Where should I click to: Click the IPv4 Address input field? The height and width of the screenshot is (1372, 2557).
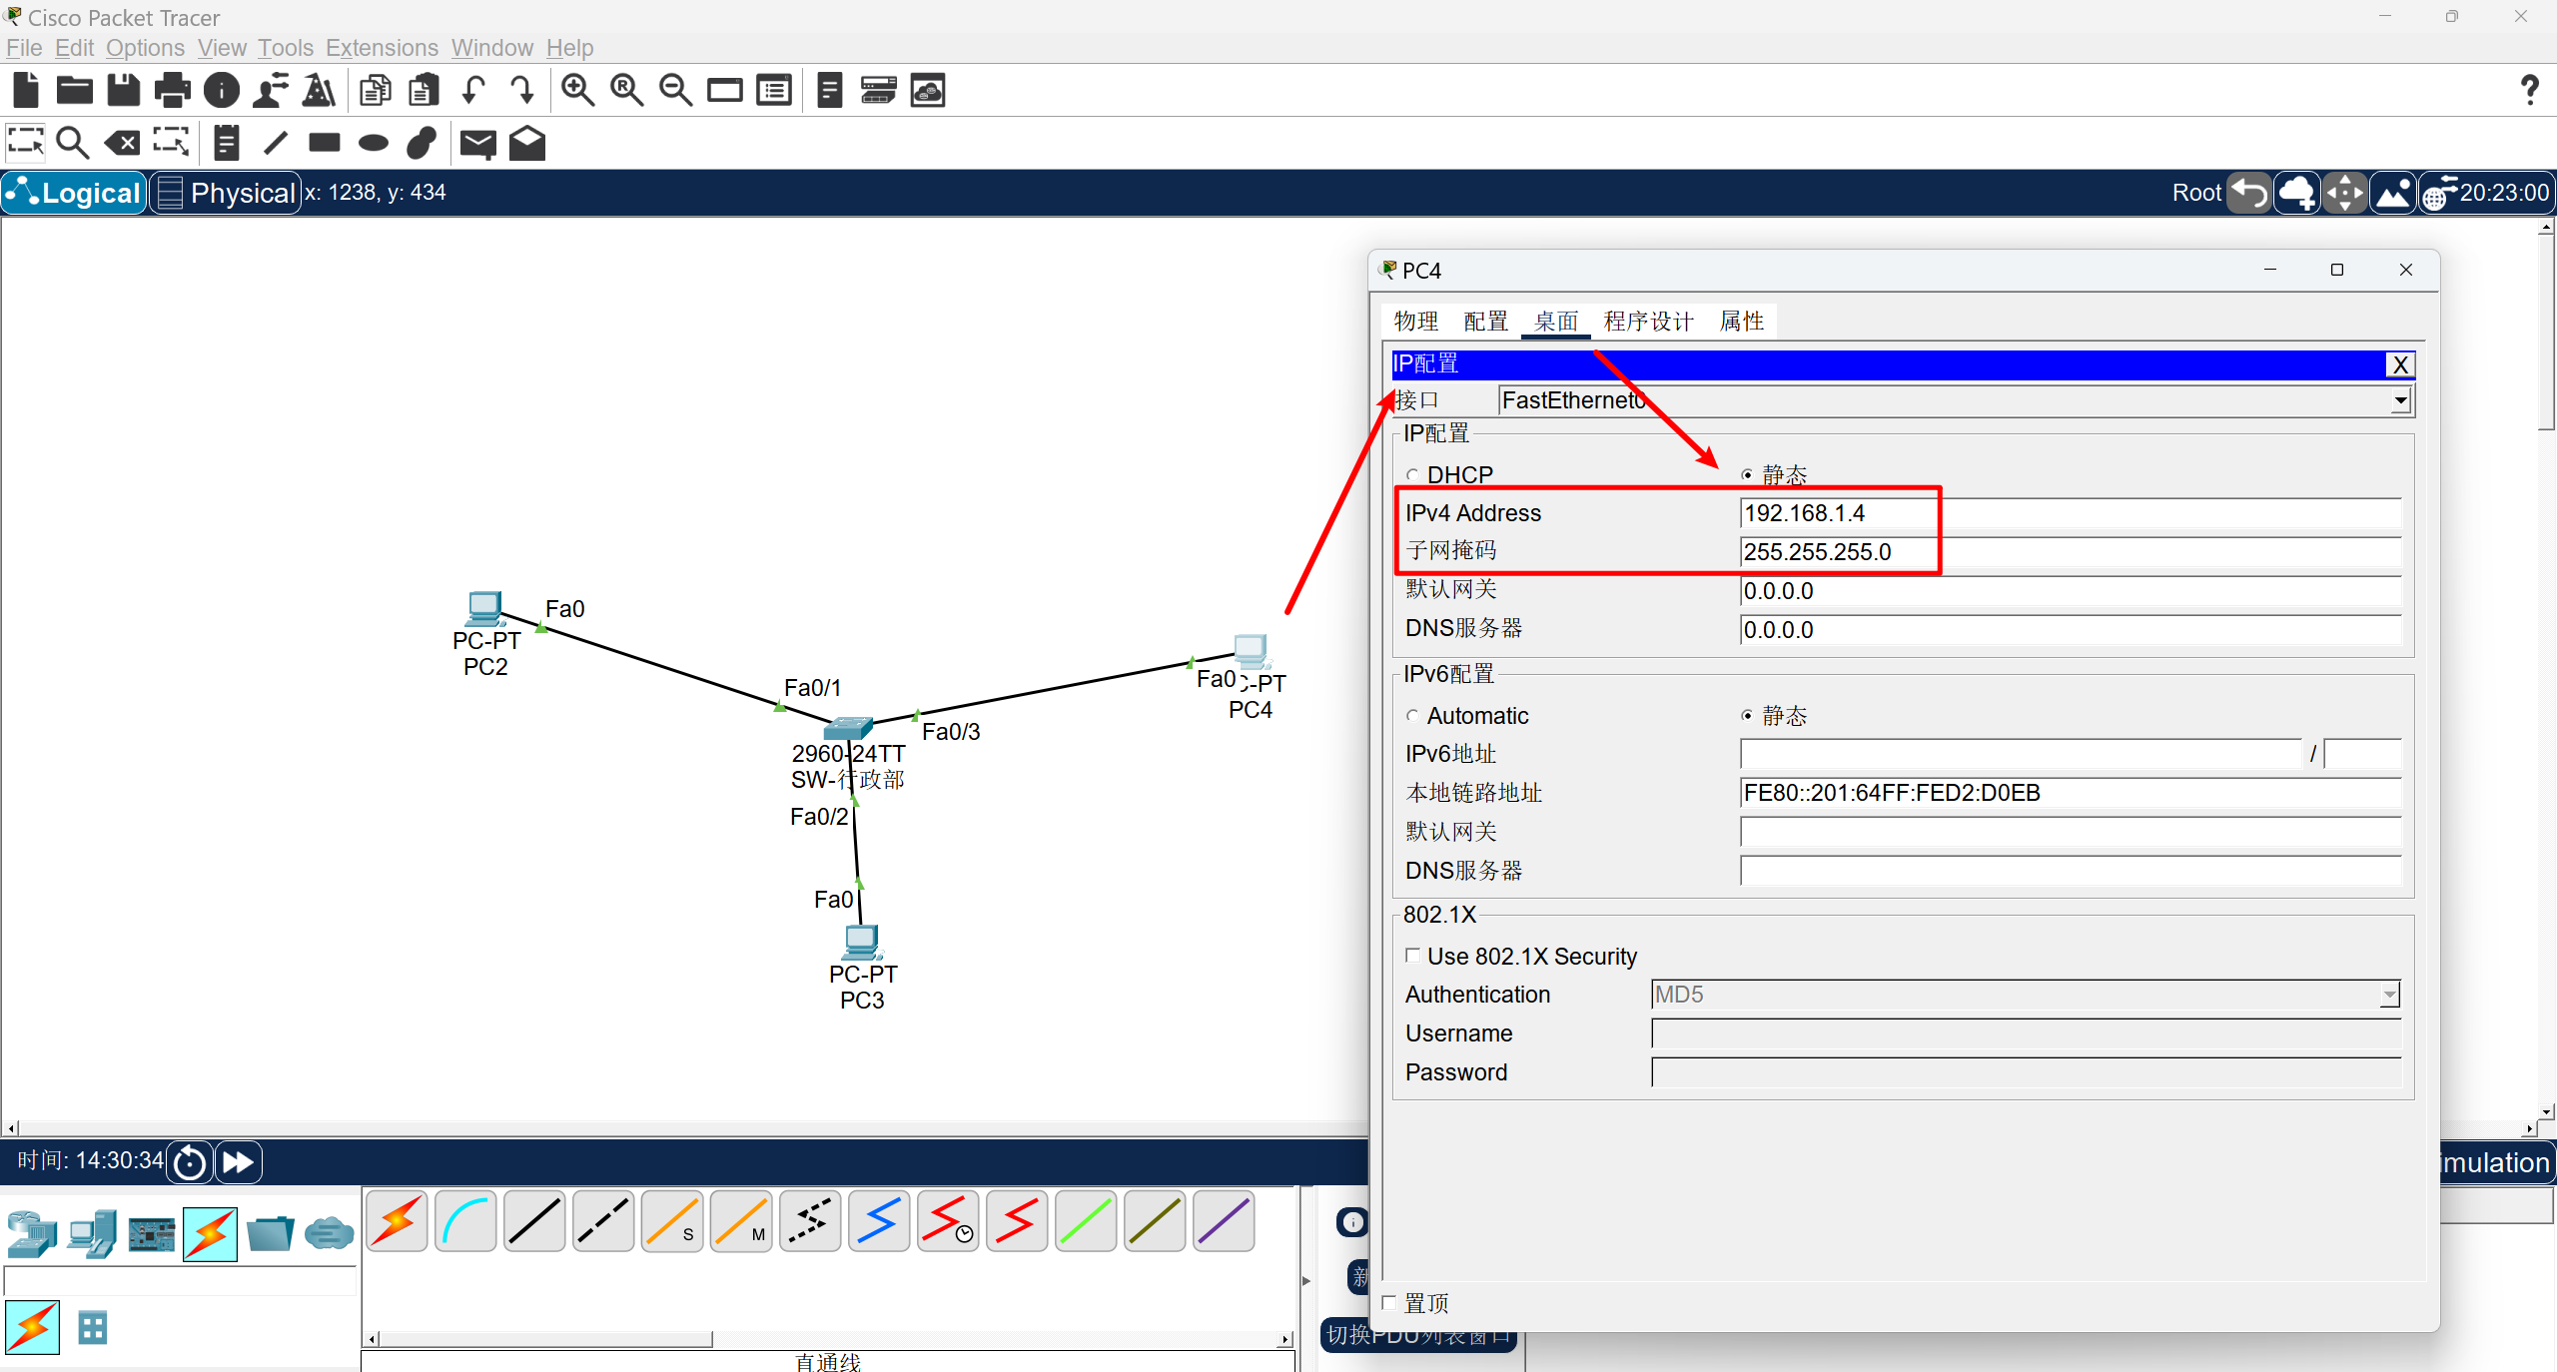point(2071,513)
